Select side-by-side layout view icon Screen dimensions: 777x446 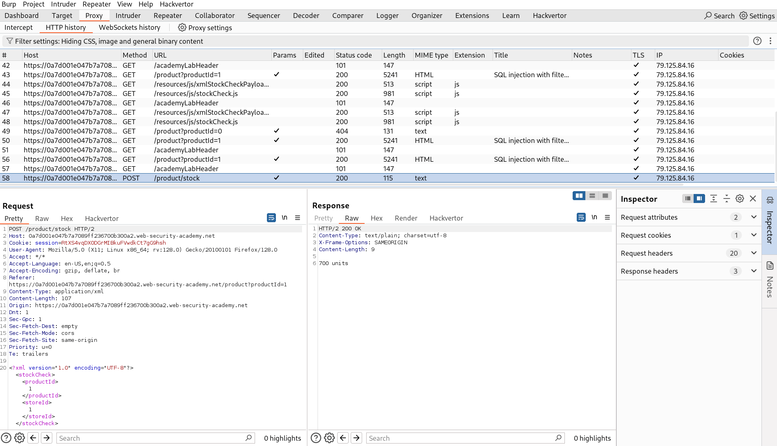579,196
